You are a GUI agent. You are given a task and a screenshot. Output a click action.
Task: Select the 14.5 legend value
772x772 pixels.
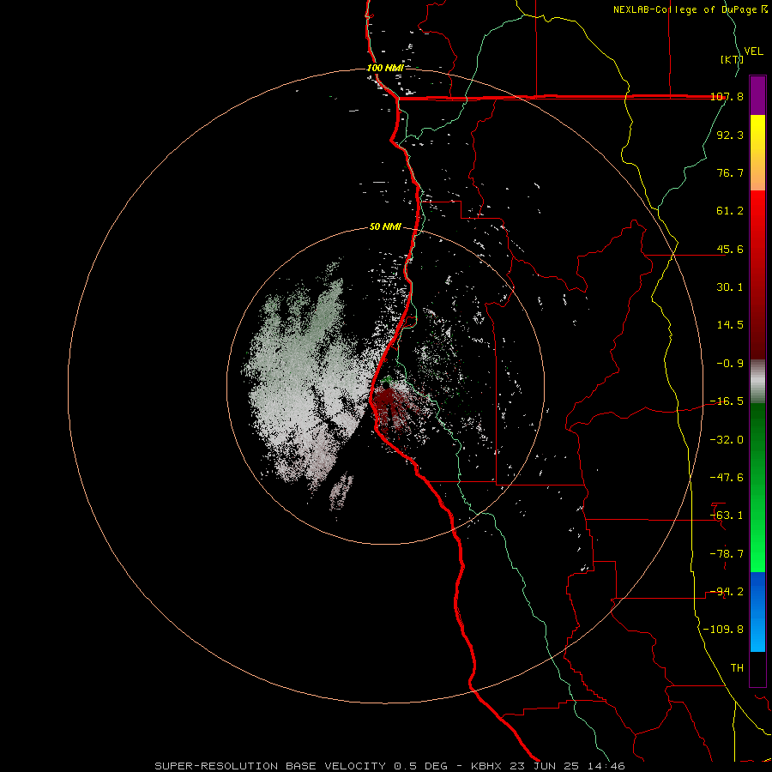coord(730,325)
